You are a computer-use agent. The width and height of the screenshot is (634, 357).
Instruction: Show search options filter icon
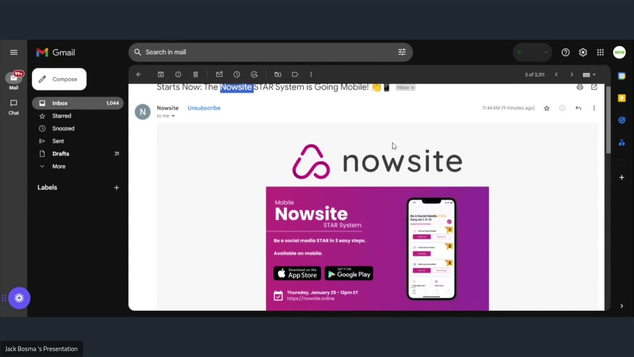[x=402, y=52]
